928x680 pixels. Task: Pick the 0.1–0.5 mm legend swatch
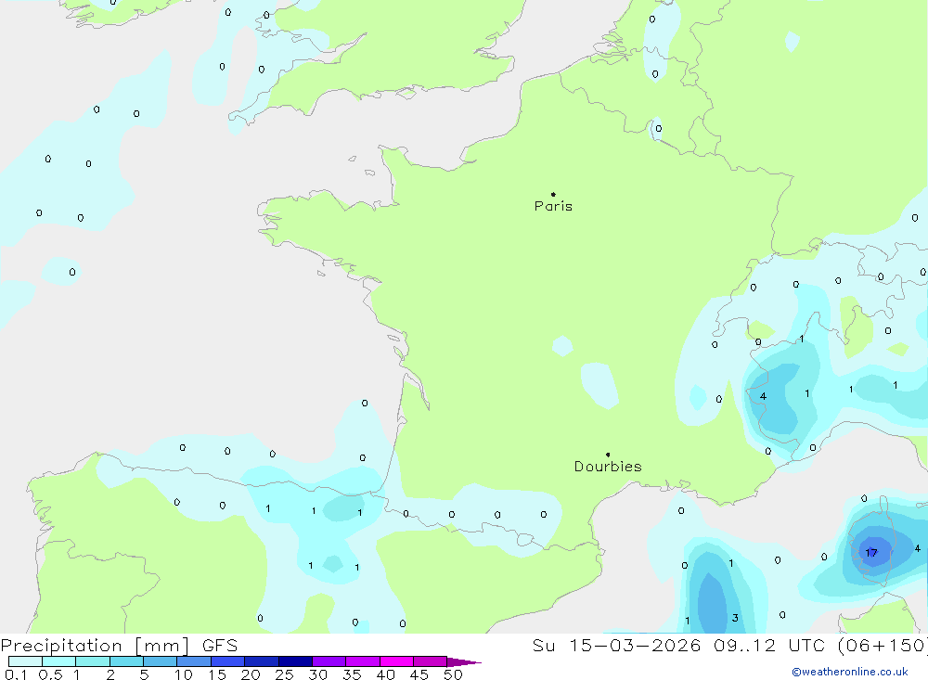[x=25, y=661]
